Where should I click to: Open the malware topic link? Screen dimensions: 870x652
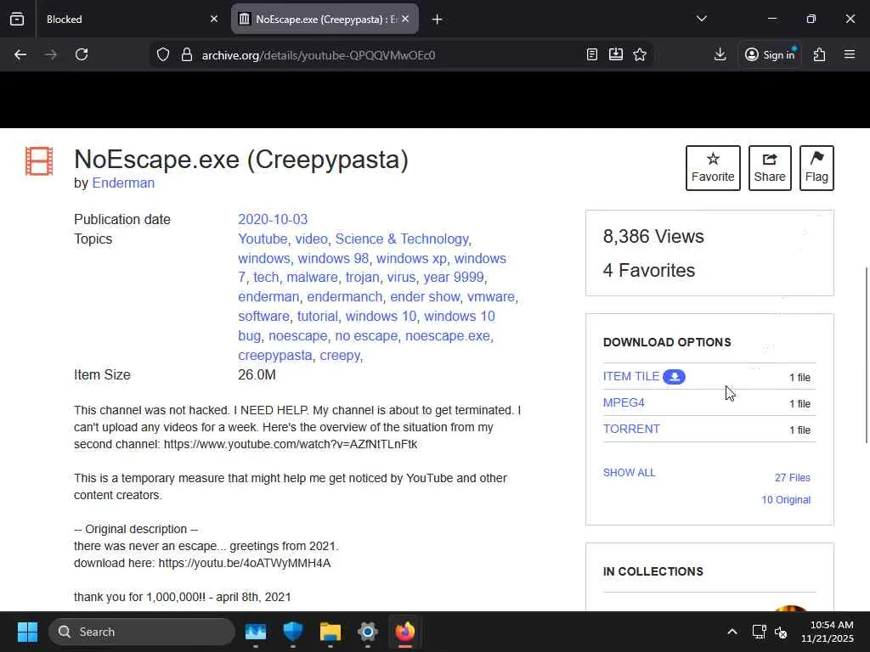(x=312, y=278)
